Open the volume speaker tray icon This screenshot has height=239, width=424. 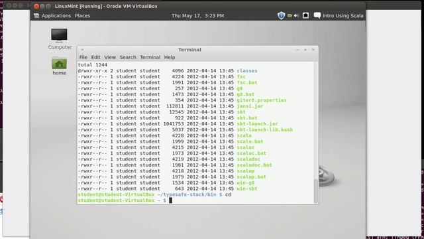pos(296,16)
